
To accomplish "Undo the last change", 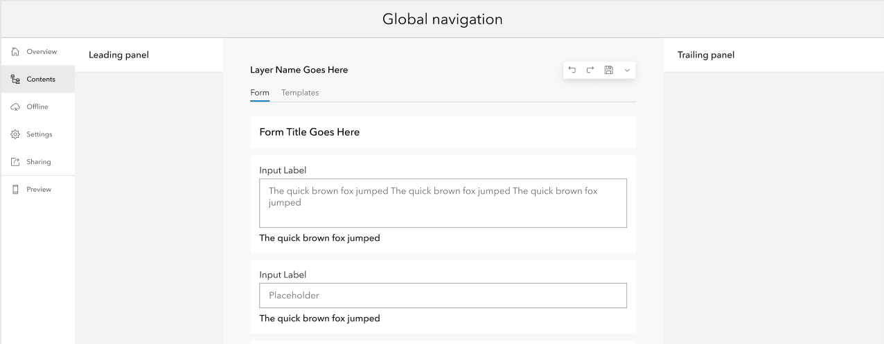I will click(572, 70).
